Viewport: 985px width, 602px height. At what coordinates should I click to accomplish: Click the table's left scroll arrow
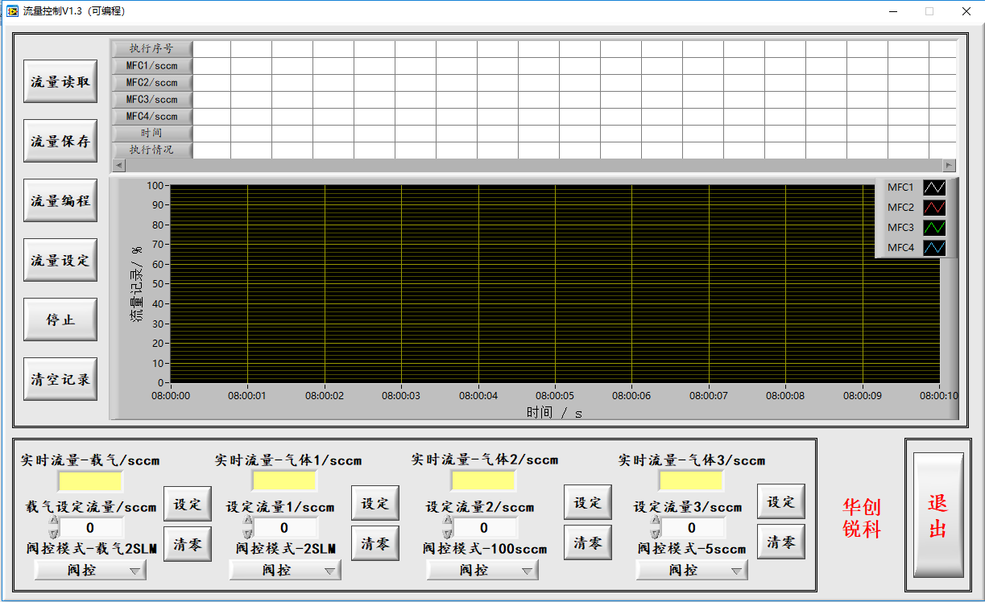point(118,165)
